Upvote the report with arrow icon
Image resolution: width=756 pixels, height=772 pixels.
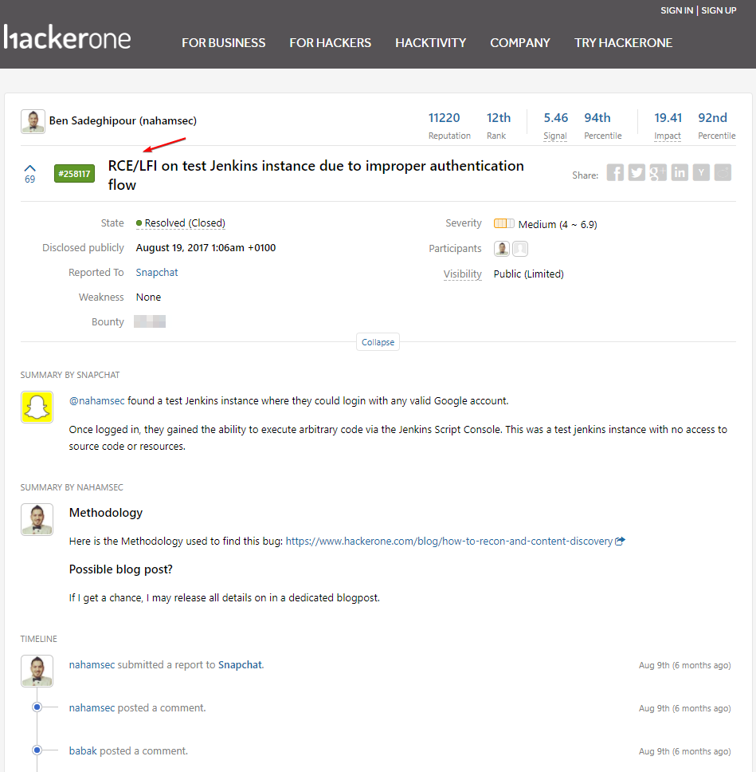30,168
